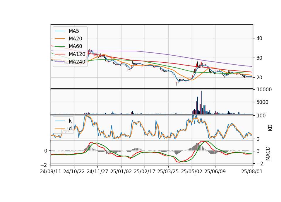Click the d legend entry in KD panel
The image size is (281, 202).
coord(70,129)
